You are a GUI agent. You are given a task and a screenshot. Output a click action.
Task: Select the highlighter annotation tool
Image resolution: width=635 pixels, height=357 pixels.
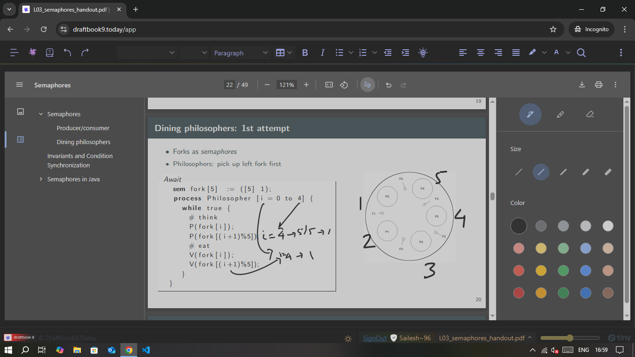[560, 114]
